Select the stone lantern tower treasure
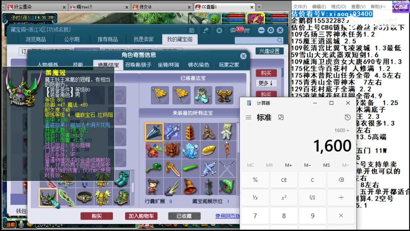The width and height of the screenshot is (410, 231). [x=209, y=186]
